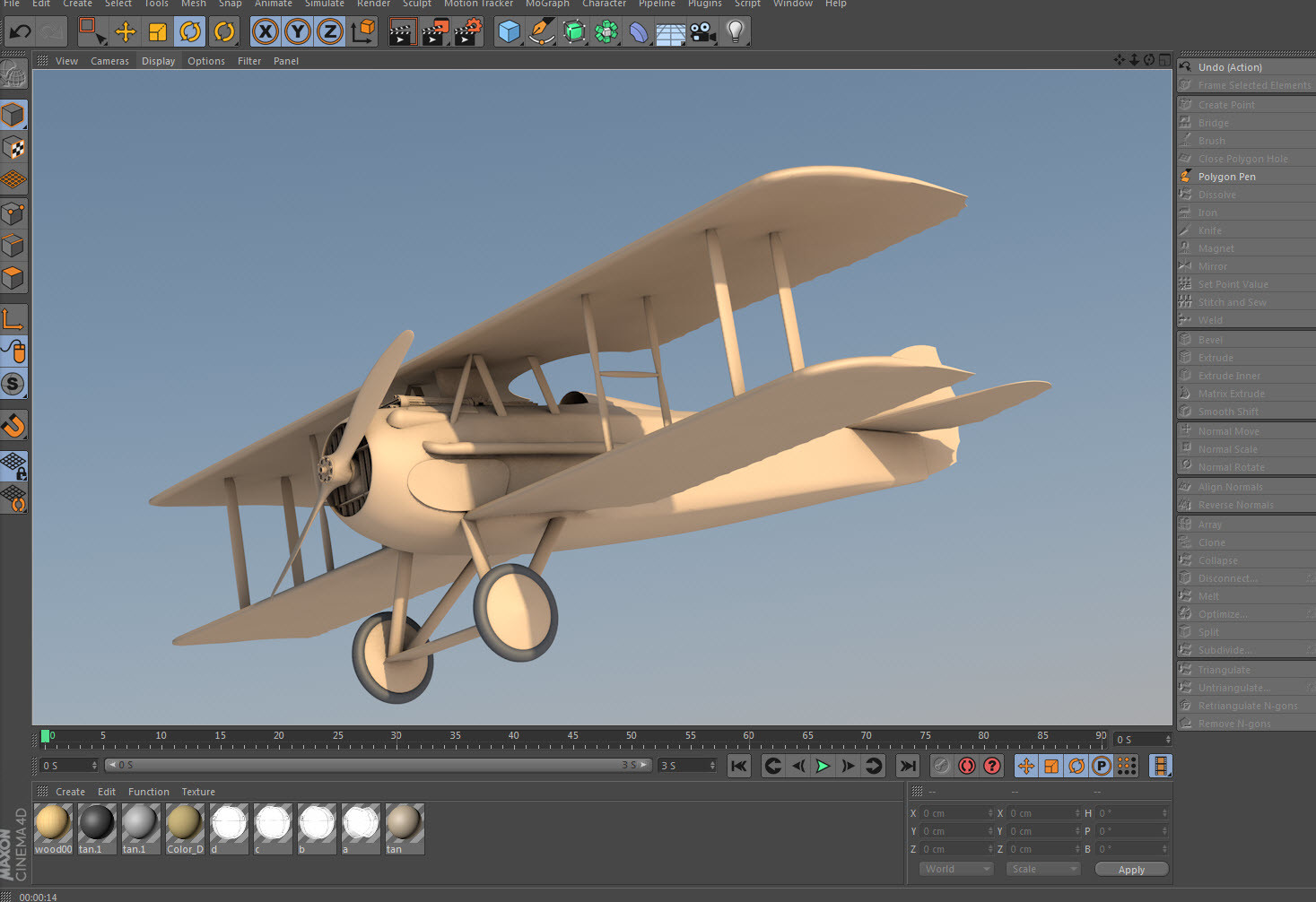The height and width of the screenshot is (902, 1316).
Task: Switch to Points mode
Action: click(x=13, y=213)
